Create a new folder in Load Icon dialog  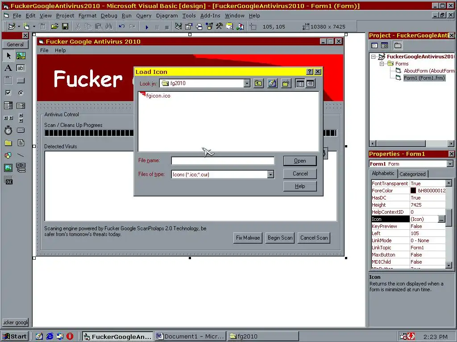pos(286,84)
